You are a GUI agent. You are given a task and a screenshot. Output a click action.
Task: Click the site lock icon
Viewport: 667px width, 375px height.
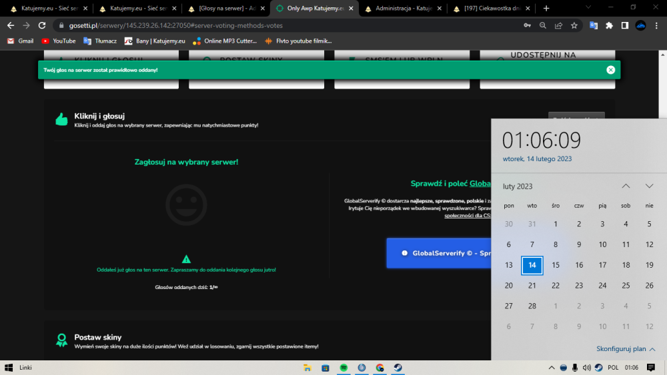coord(61,25)
